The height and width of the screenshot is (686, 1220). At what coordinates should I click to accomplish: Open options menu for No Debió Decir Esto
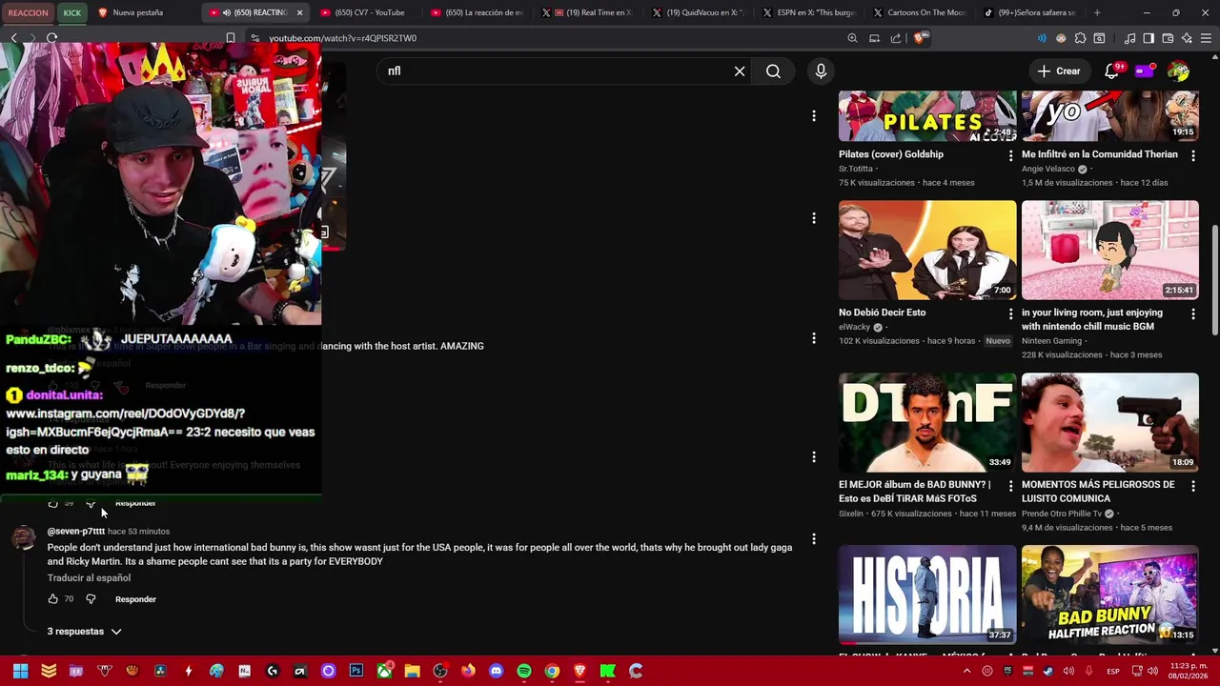coord(1010,313)
